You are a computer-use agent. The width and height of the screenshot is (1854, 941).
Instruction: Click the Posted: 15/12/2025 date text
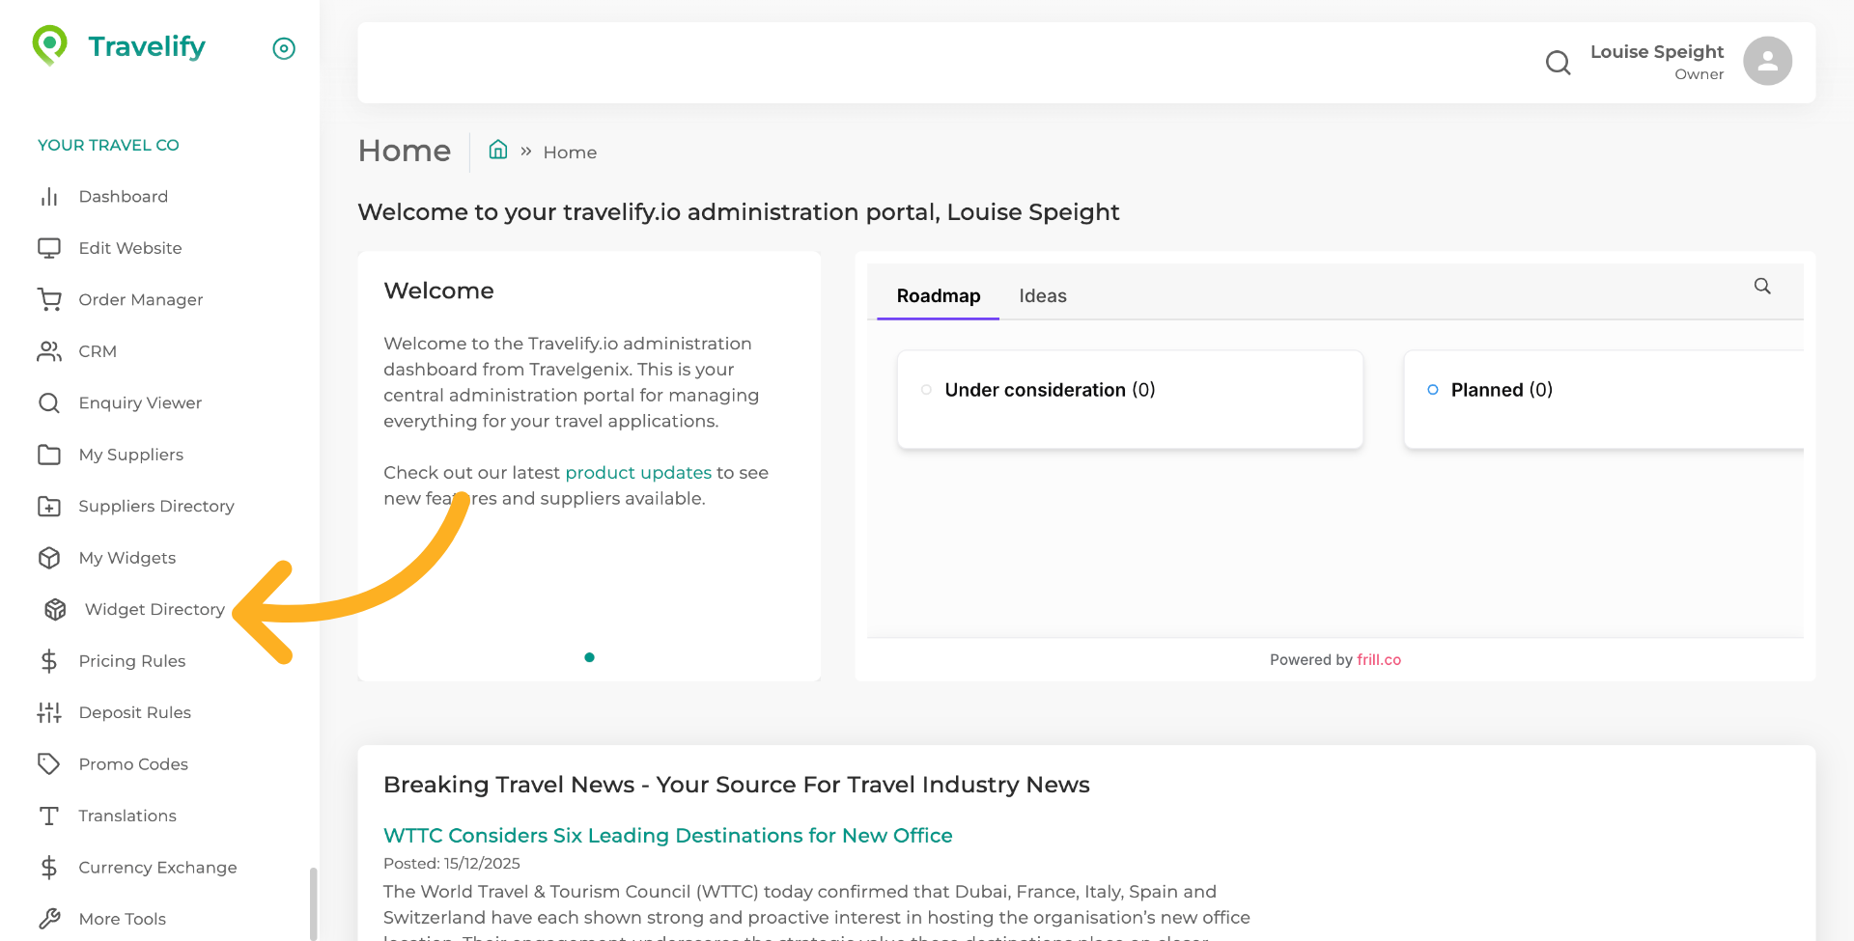coord(452,864)
